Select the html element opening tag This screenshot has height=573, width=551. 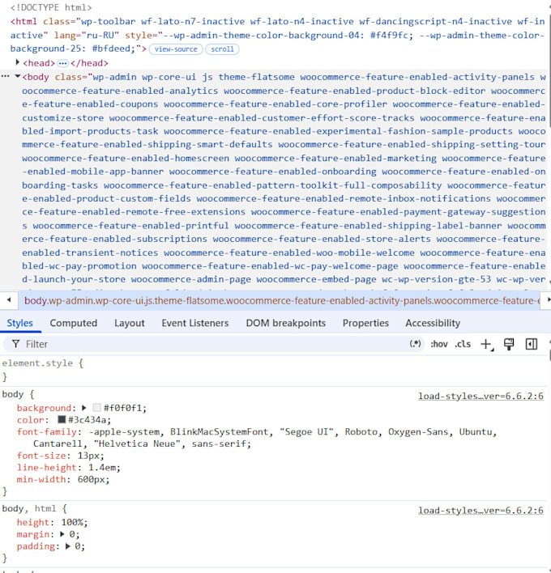point(277,35)
